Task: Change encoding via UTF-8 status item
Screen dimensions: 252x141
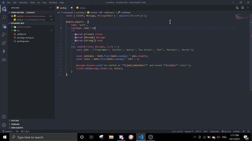Action: (x=198, y=132)
